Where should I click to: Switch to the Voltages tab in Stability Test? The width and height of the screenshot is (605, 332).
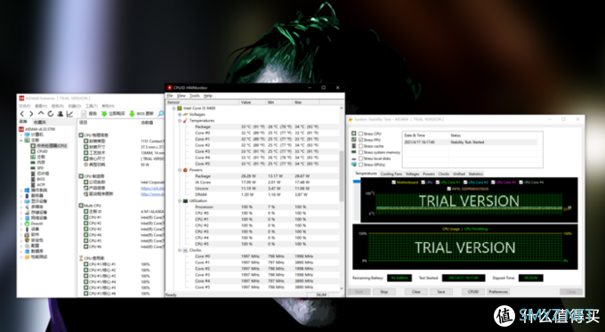coord(412,174)
